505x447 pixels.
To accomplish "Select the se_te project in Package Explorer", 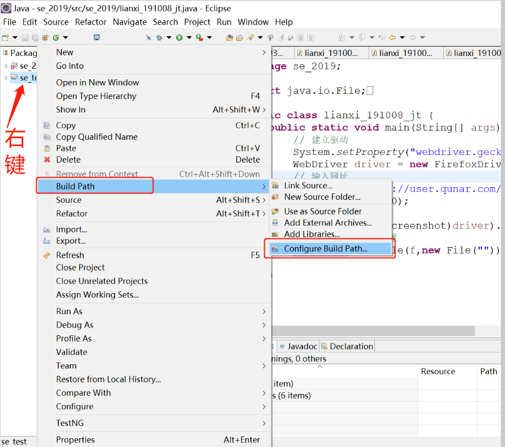I will pyautogui.click(x=24, y=78).
